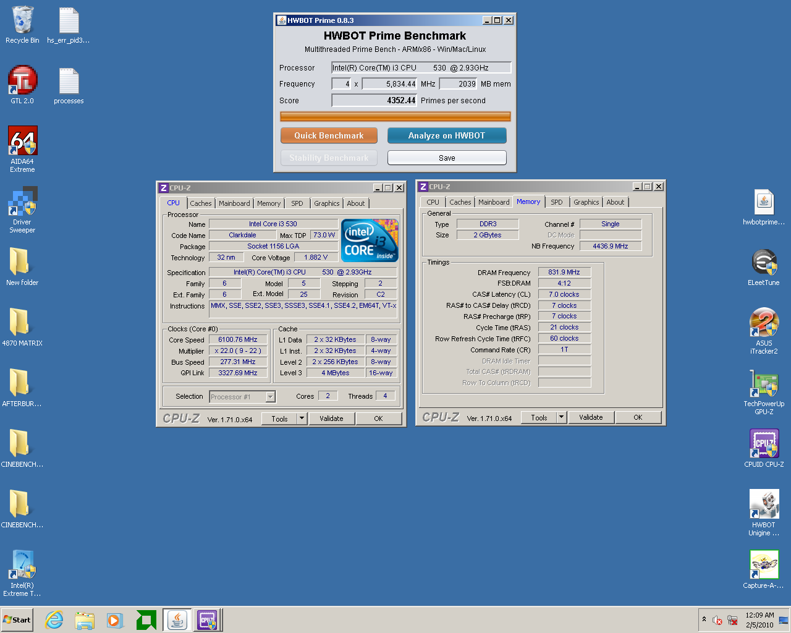Launch AIDA64 Extreme shortcut
This screenshot has height=633, width=791.
pyautogui.click(x=22, y=149)
